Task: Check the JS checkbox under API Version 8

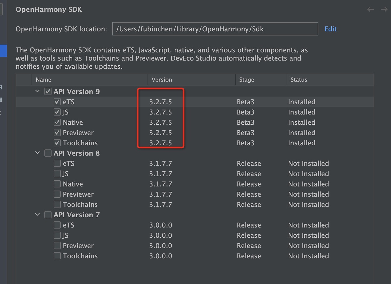Action: pos(57,174)
